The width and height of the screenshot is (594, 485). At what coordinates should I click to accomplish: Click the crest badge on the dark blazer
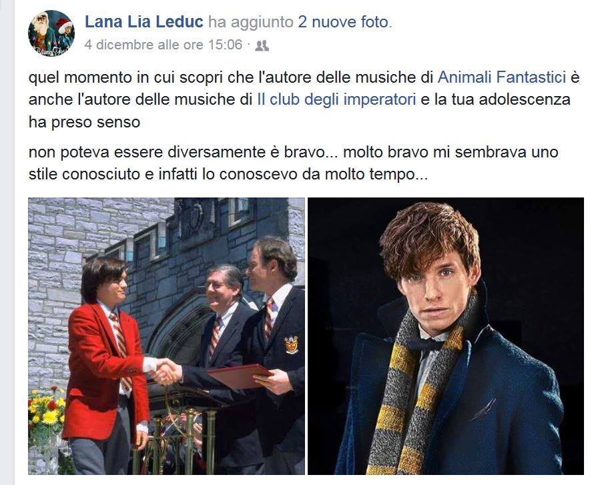tap(291, 344)
